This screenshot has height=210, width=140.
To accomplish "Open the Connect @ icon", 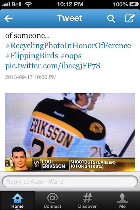I will point(52,198).
